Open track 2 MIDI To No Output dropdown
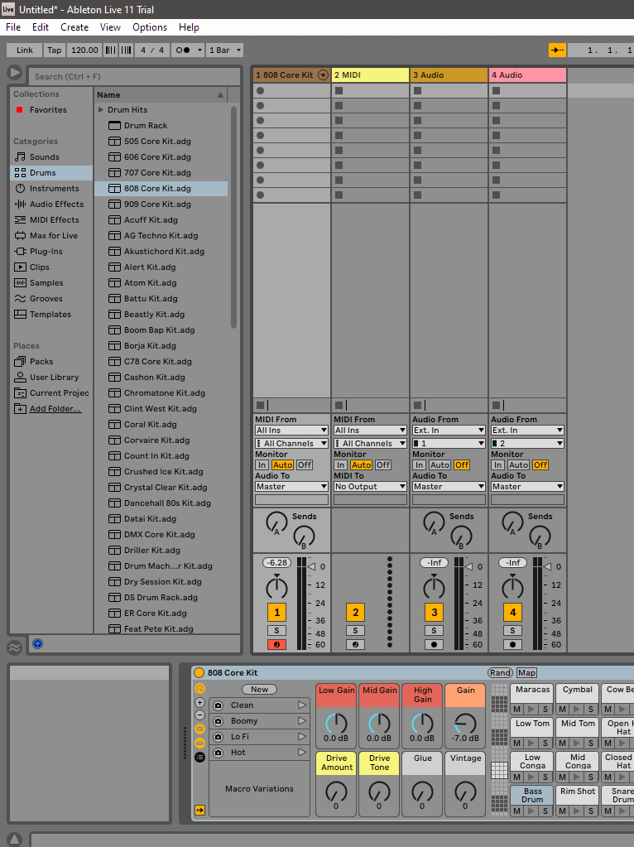The image size is (634, 847). coord(371,487)
